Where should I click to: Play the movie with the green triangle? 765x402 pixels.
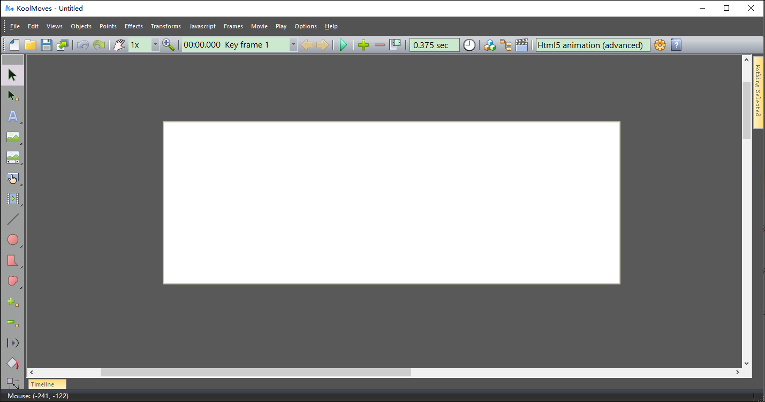click(343, 45)
